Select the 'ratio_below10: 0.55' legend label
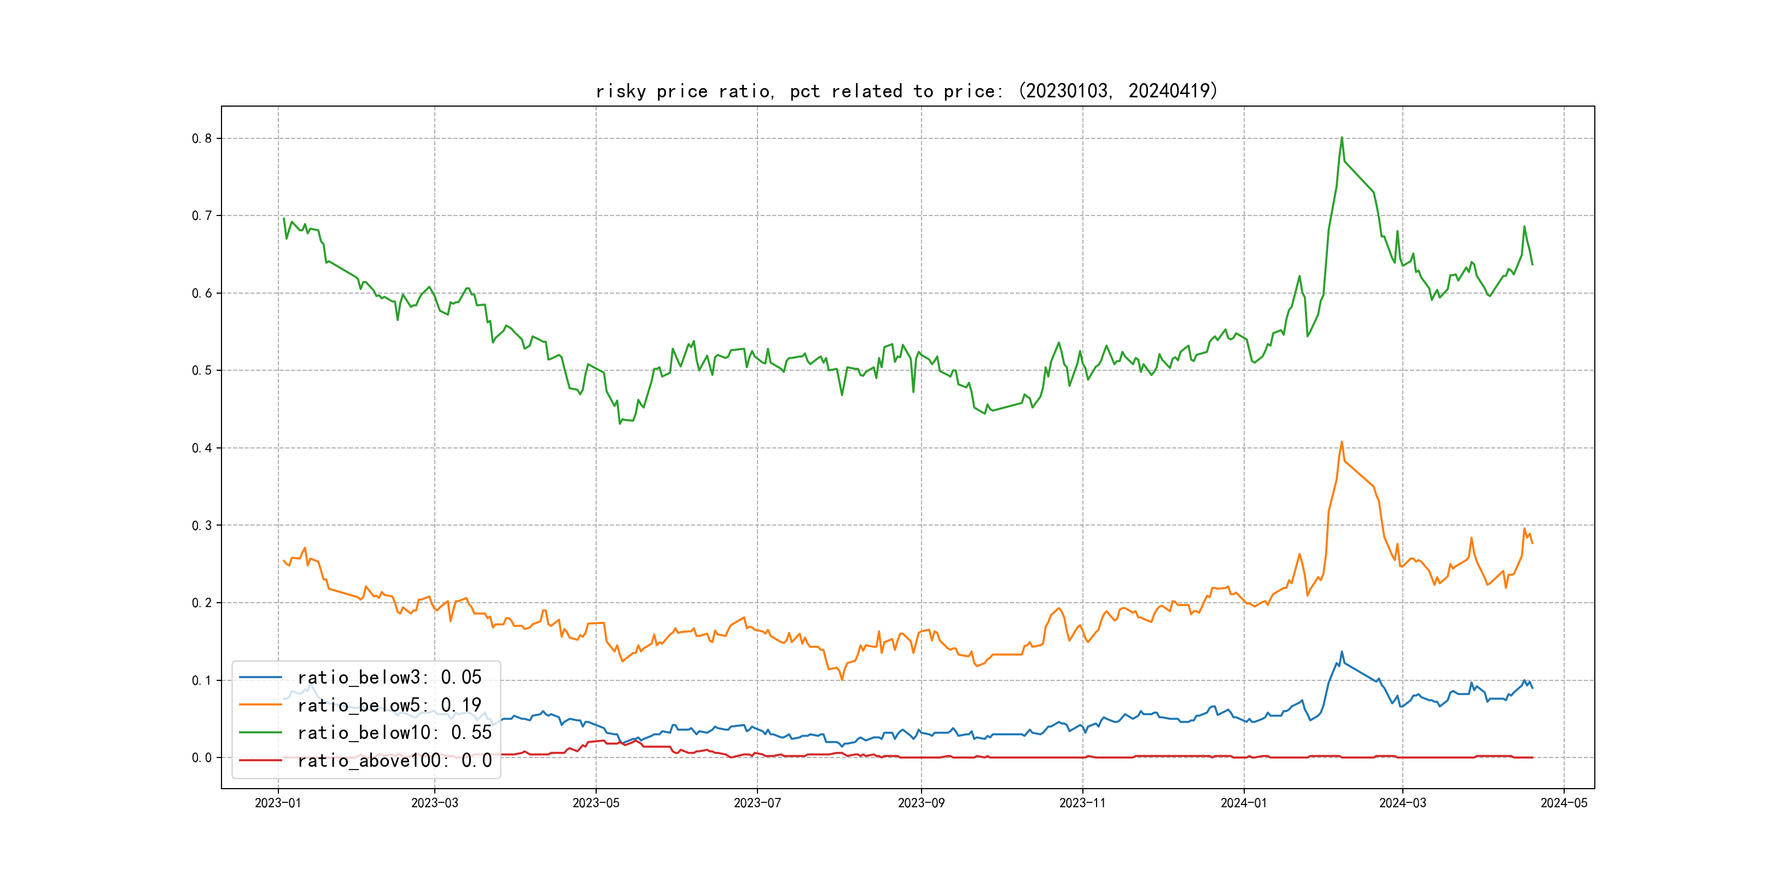1772x886 pixels. [395, 733]
